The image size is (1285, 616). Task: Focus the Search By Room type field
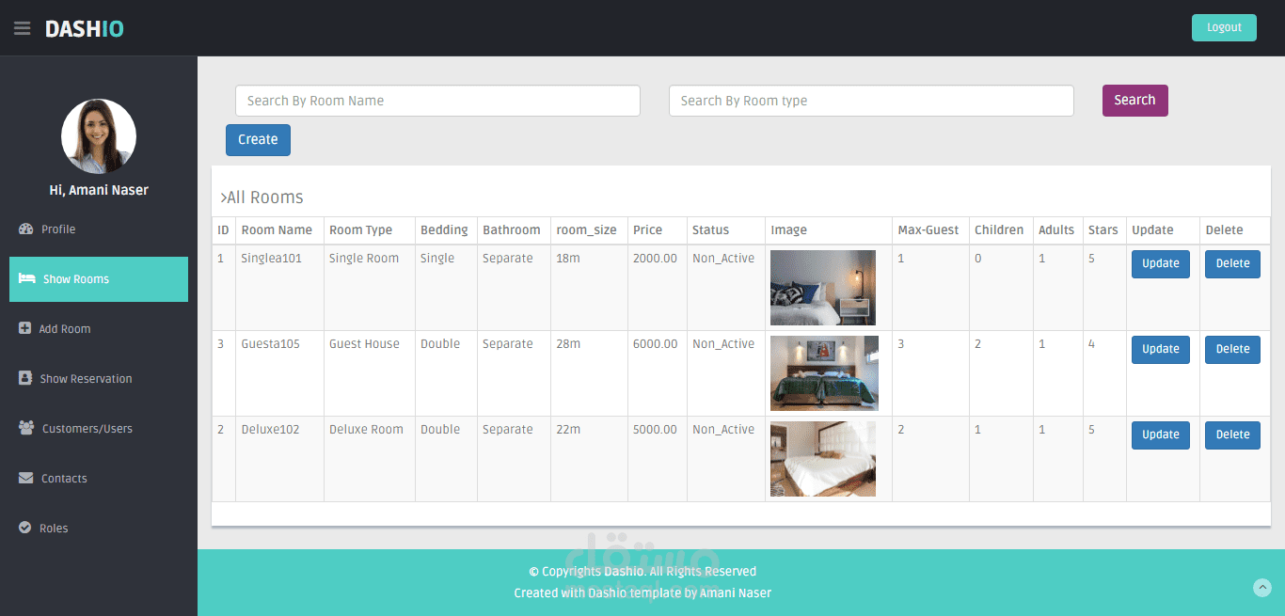click(871, 101)
